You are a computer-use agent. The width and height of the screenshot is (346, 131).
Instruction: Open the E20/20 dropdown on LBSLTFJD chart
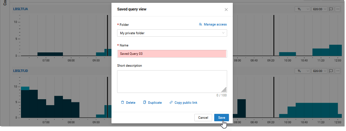[x=319, y=71]
